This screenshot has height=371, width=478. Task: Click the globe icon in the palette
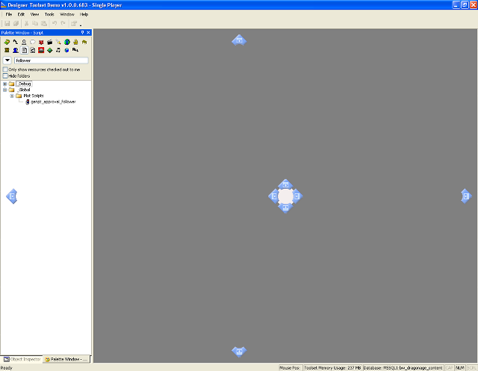point(66,43)
